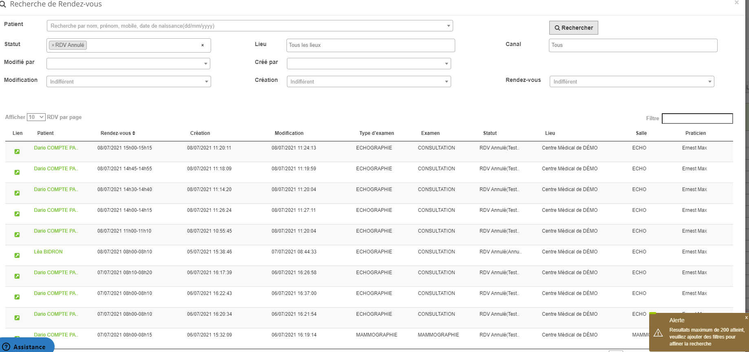Remove the RDV Annulé status tag
The height and width of the screenshot is (352, 749).
53,45
